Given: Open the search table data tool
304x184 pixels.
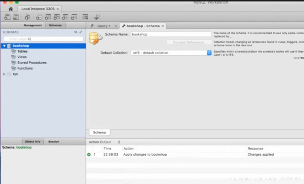Looking at the screenshot, I should tap(85, 17).
